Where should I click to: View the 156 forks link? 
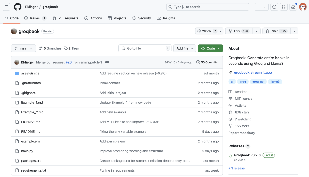tap(239, 126)
